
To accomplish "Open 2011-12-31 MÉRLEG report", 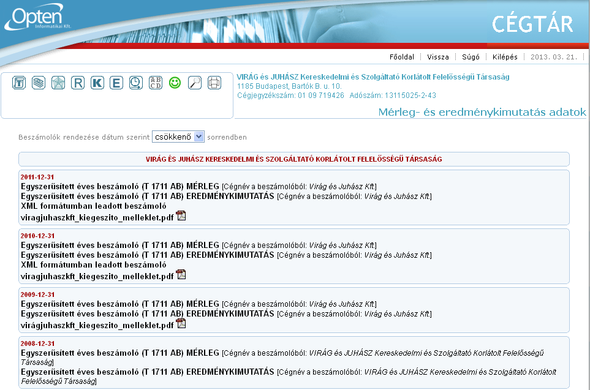I will (x=120, y=187).
